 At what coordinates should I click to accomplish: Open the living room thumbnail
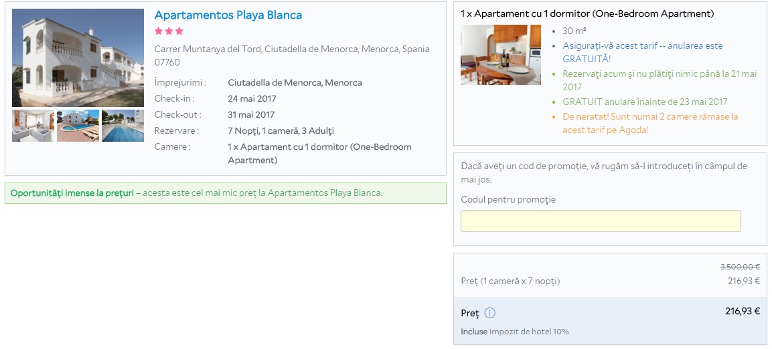tap(33, 126)
